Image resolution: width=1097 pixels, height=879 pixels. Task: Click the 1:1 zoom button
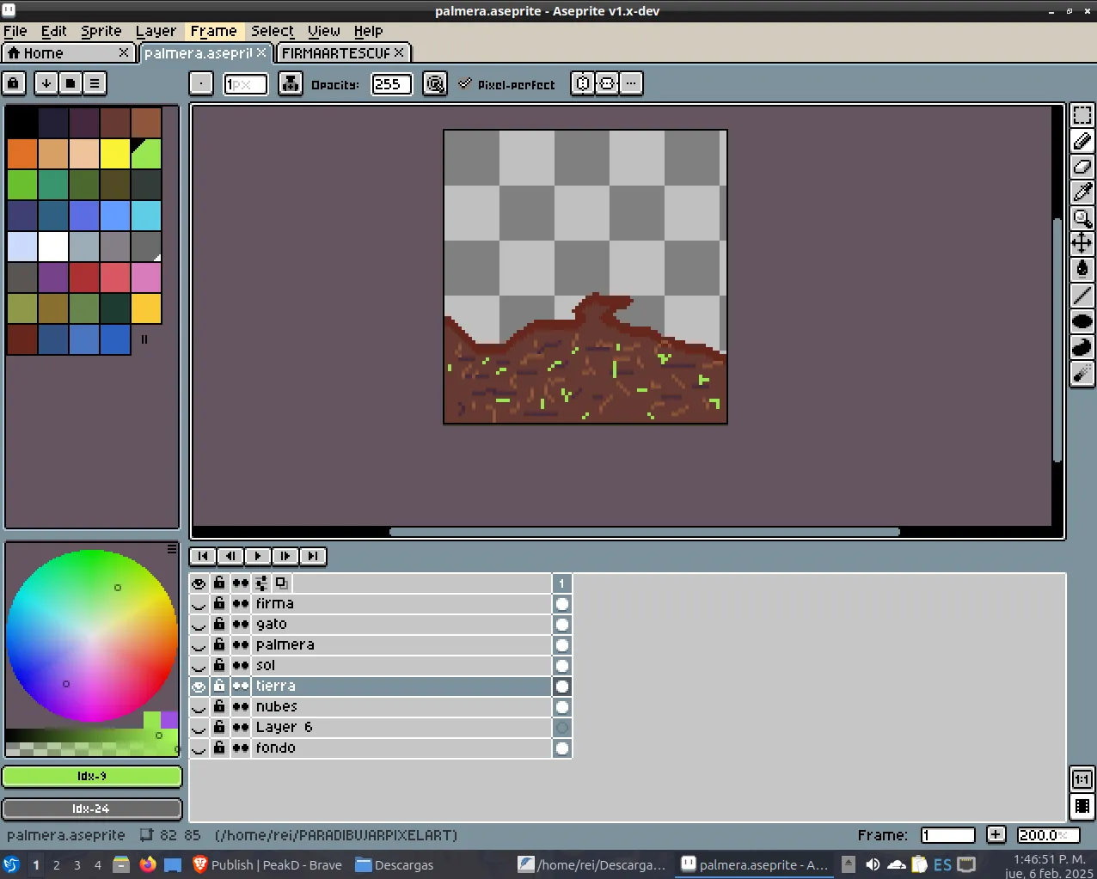[x=1082, y=779]
